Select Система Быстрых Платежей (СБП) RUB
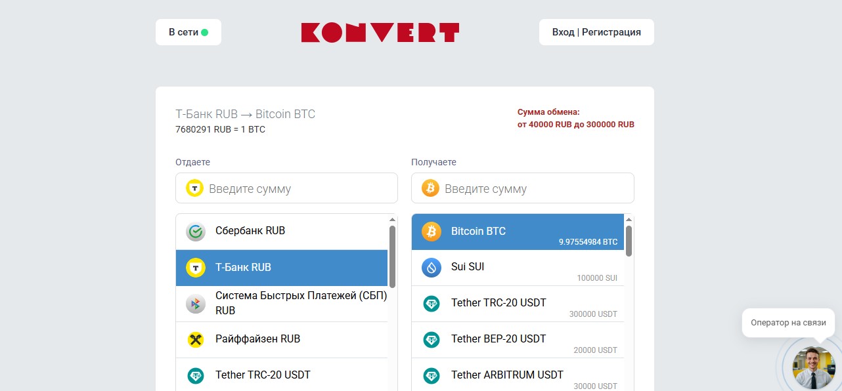 pos(282,304)
